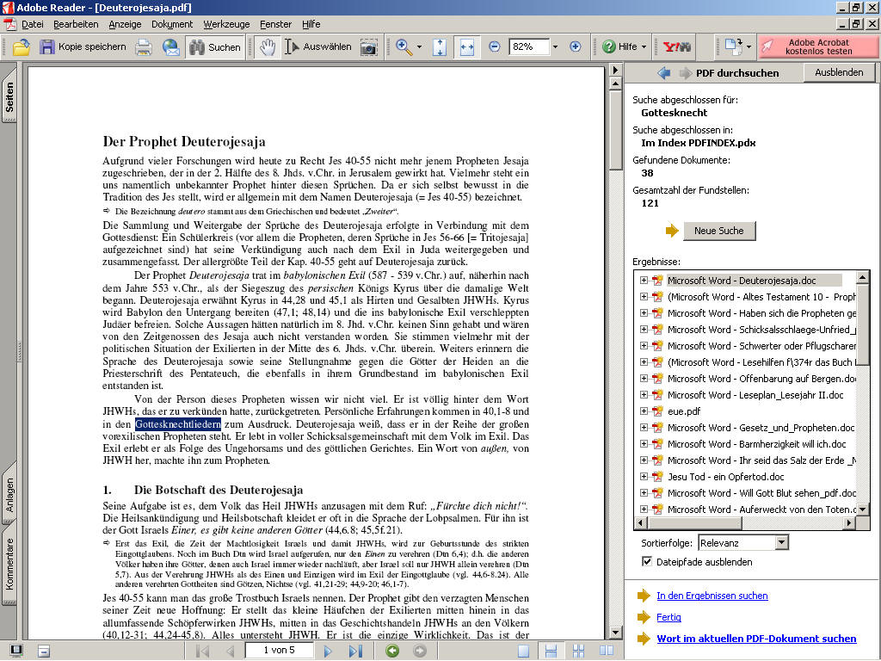Open the zoom percentage dropdown arrow
The height and width of the screenshot is (661, 881).
pos(555,47)
